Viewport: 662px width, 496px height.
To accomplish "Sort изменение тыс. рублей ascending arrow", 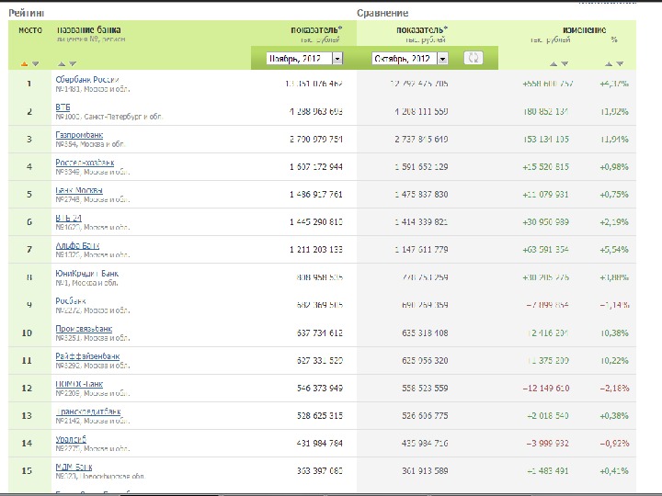I will click(554, 64).
